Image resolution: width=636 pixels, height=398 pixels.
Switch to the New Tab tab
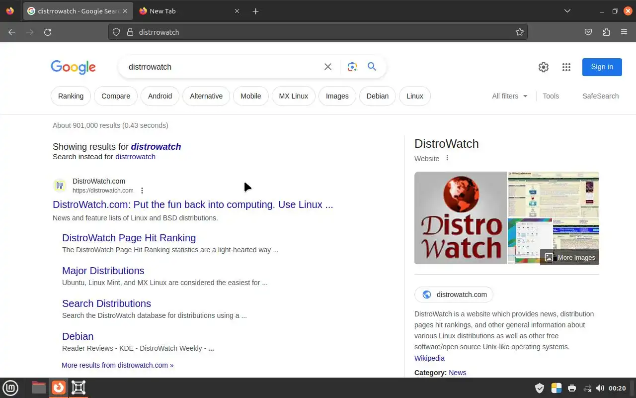pyautogui.click(x=189, y=11)
